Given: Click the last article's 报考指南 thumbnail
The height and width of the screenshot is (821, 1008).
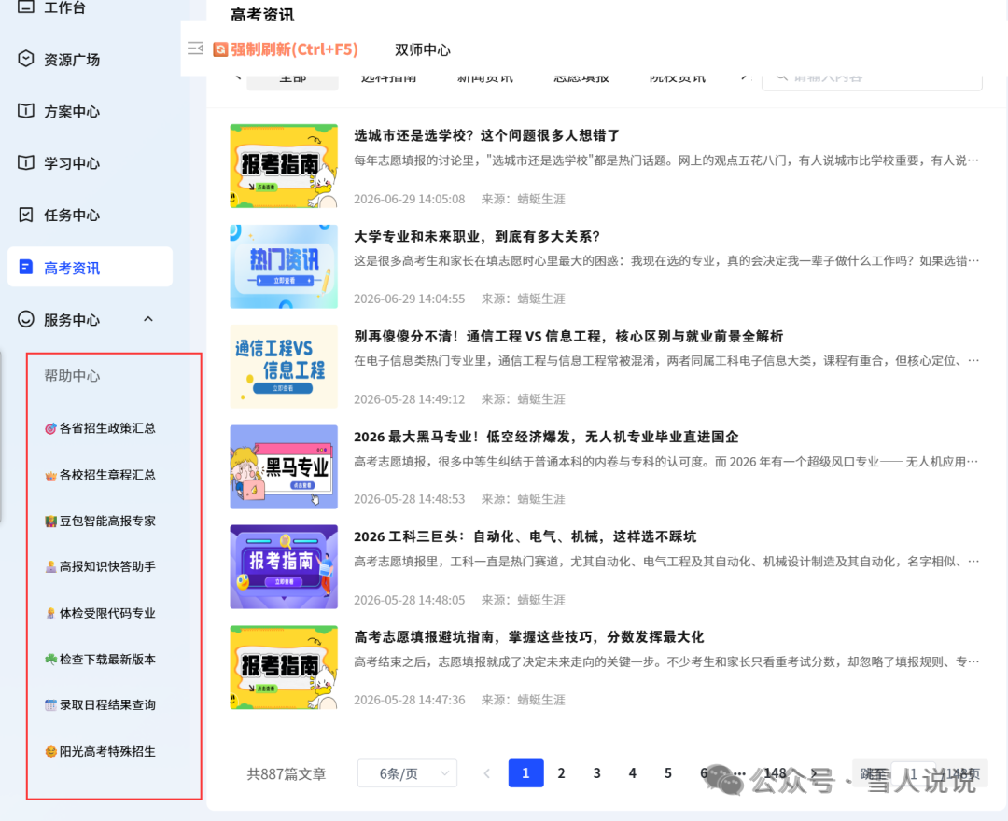Looking at the screenshot, I should pos(284,667).
